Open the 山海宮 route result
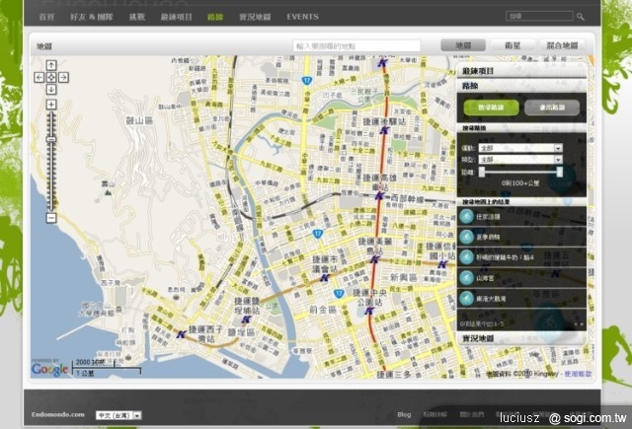632x429 pixels. pos(521,278)
